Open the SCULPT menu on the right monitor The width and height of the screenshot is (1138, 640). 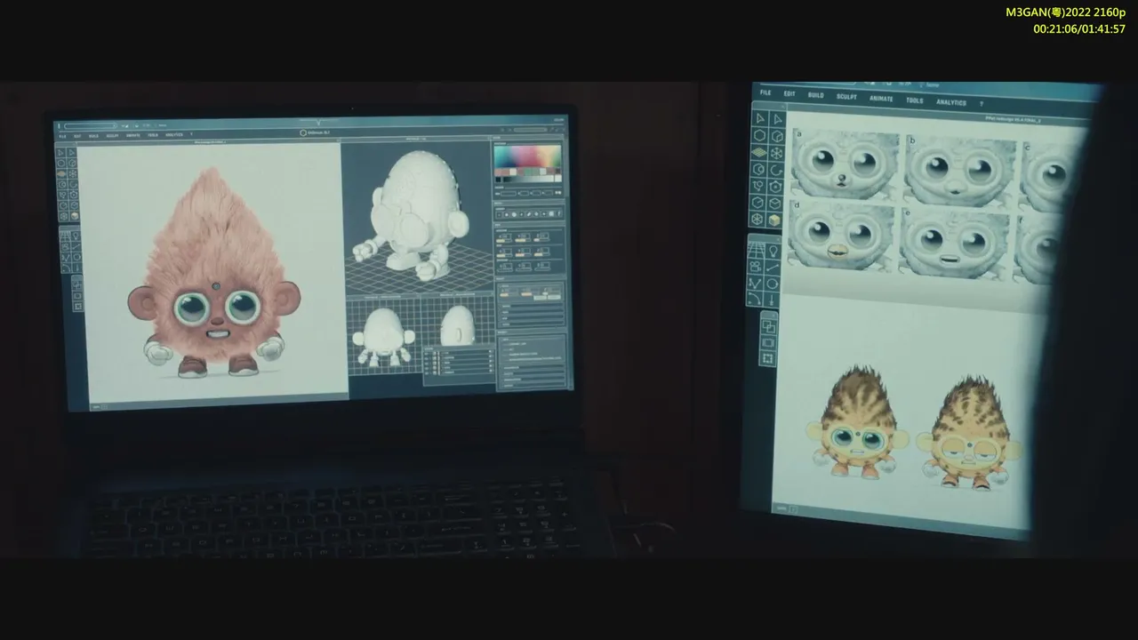[846, 97]
